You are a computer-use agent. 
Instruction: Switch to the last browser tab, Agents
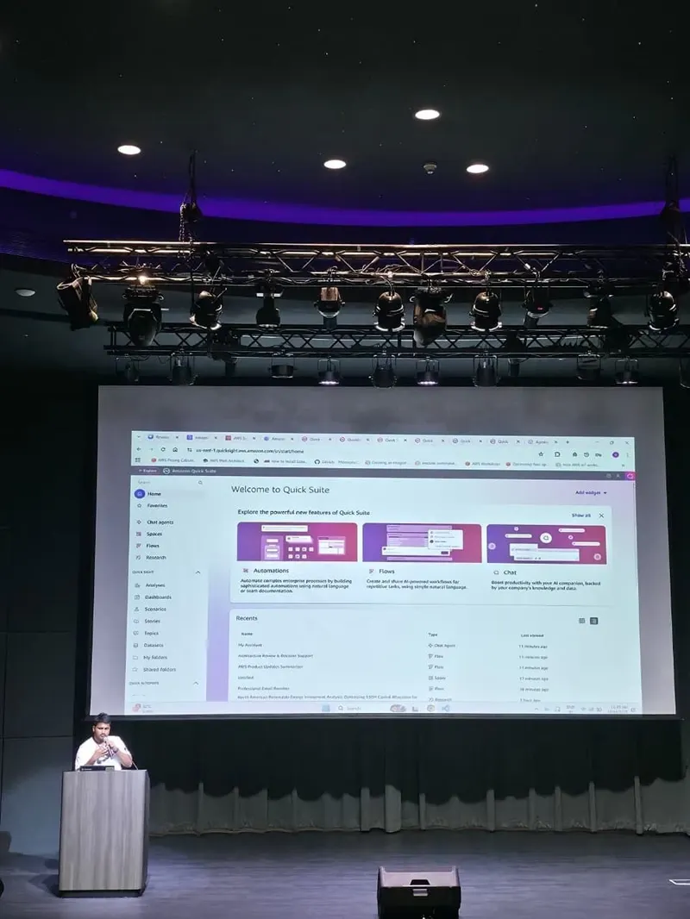(543, 442)
